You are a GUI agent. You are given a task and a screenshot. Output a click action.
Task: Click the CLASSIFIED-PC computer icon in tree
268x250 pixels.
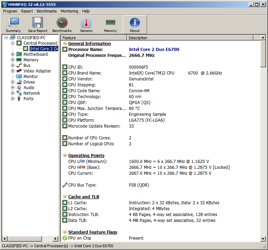pyautogui.click(x=12, y=37)
